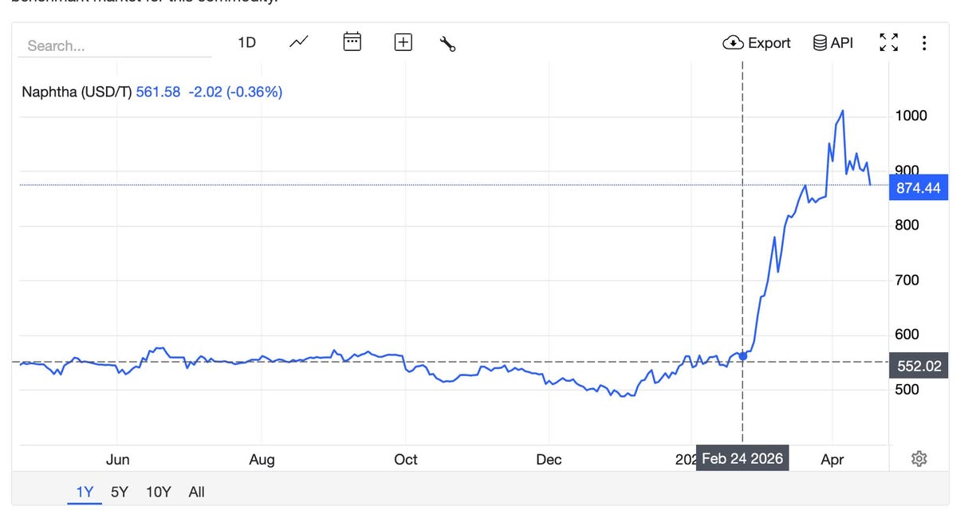Click the cloud download Export icon
Viewport: 972px width, 510px height.
coord(733,43)
